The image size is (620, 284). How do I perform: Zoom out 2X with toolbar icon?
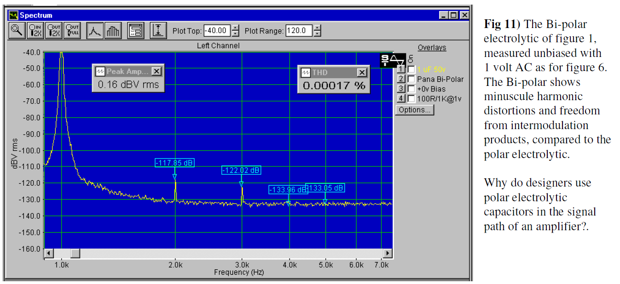coord(54,31)
